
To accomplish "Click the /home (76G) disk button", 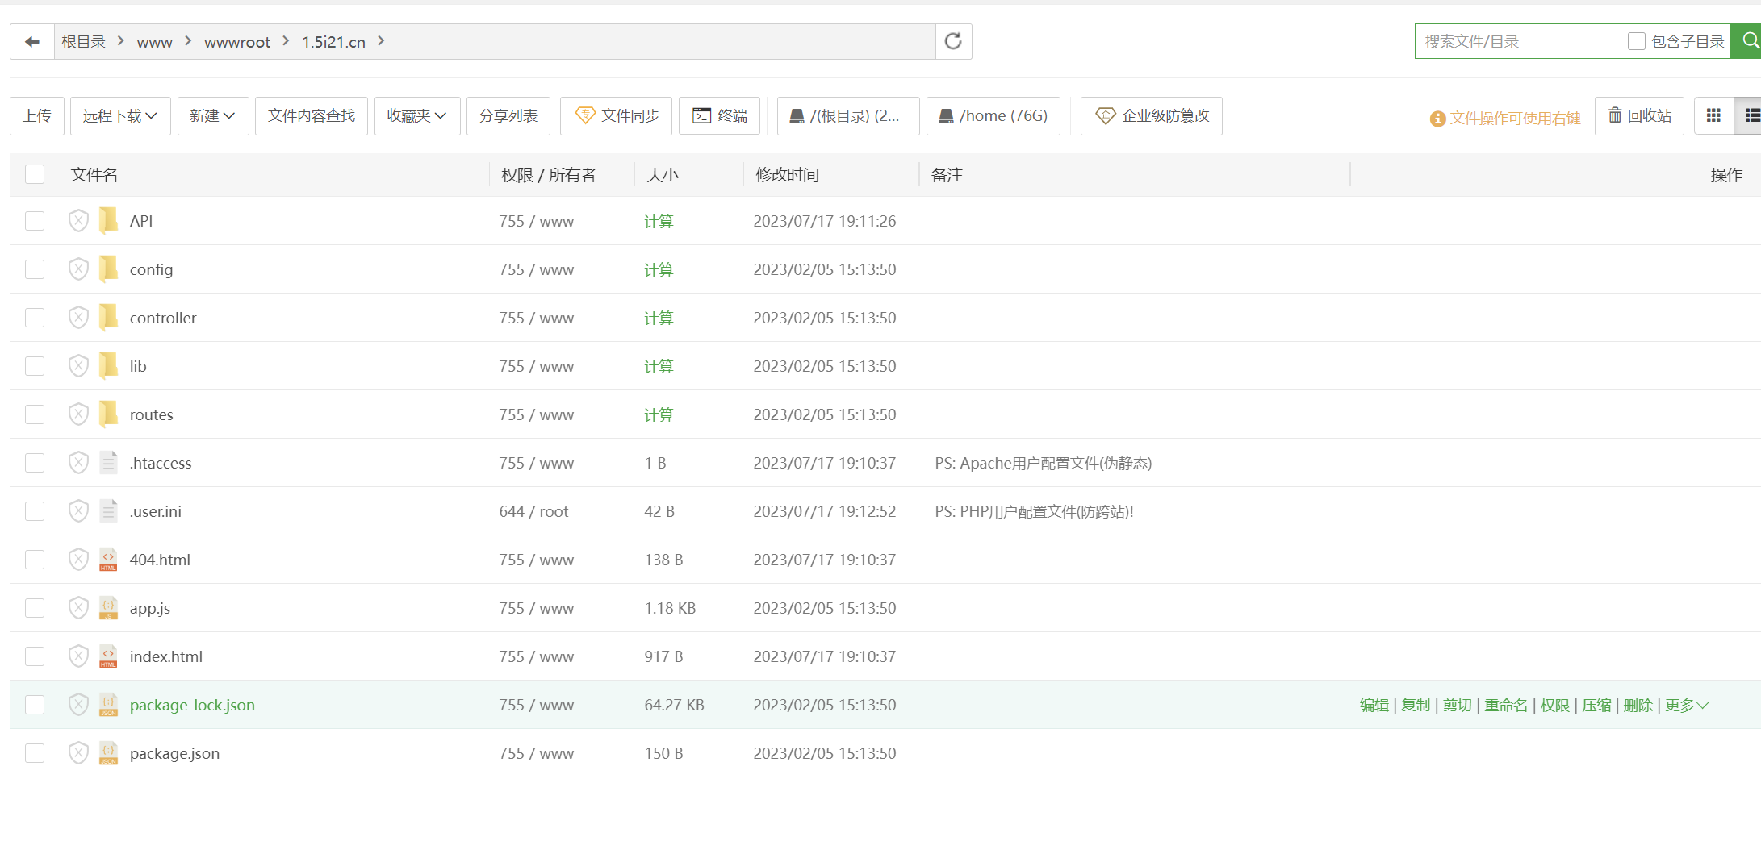I will click(x=993, y=116).
